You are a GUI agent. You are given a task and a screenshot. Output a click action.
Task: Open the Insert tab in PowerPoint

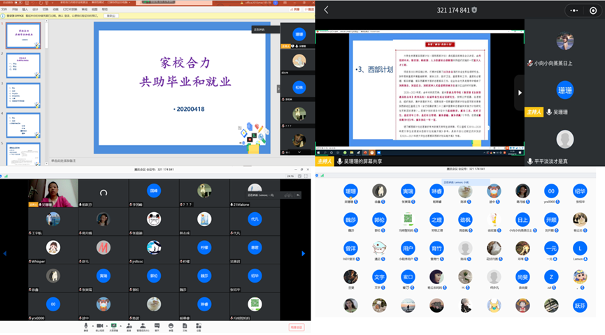(x=25, y=9)
